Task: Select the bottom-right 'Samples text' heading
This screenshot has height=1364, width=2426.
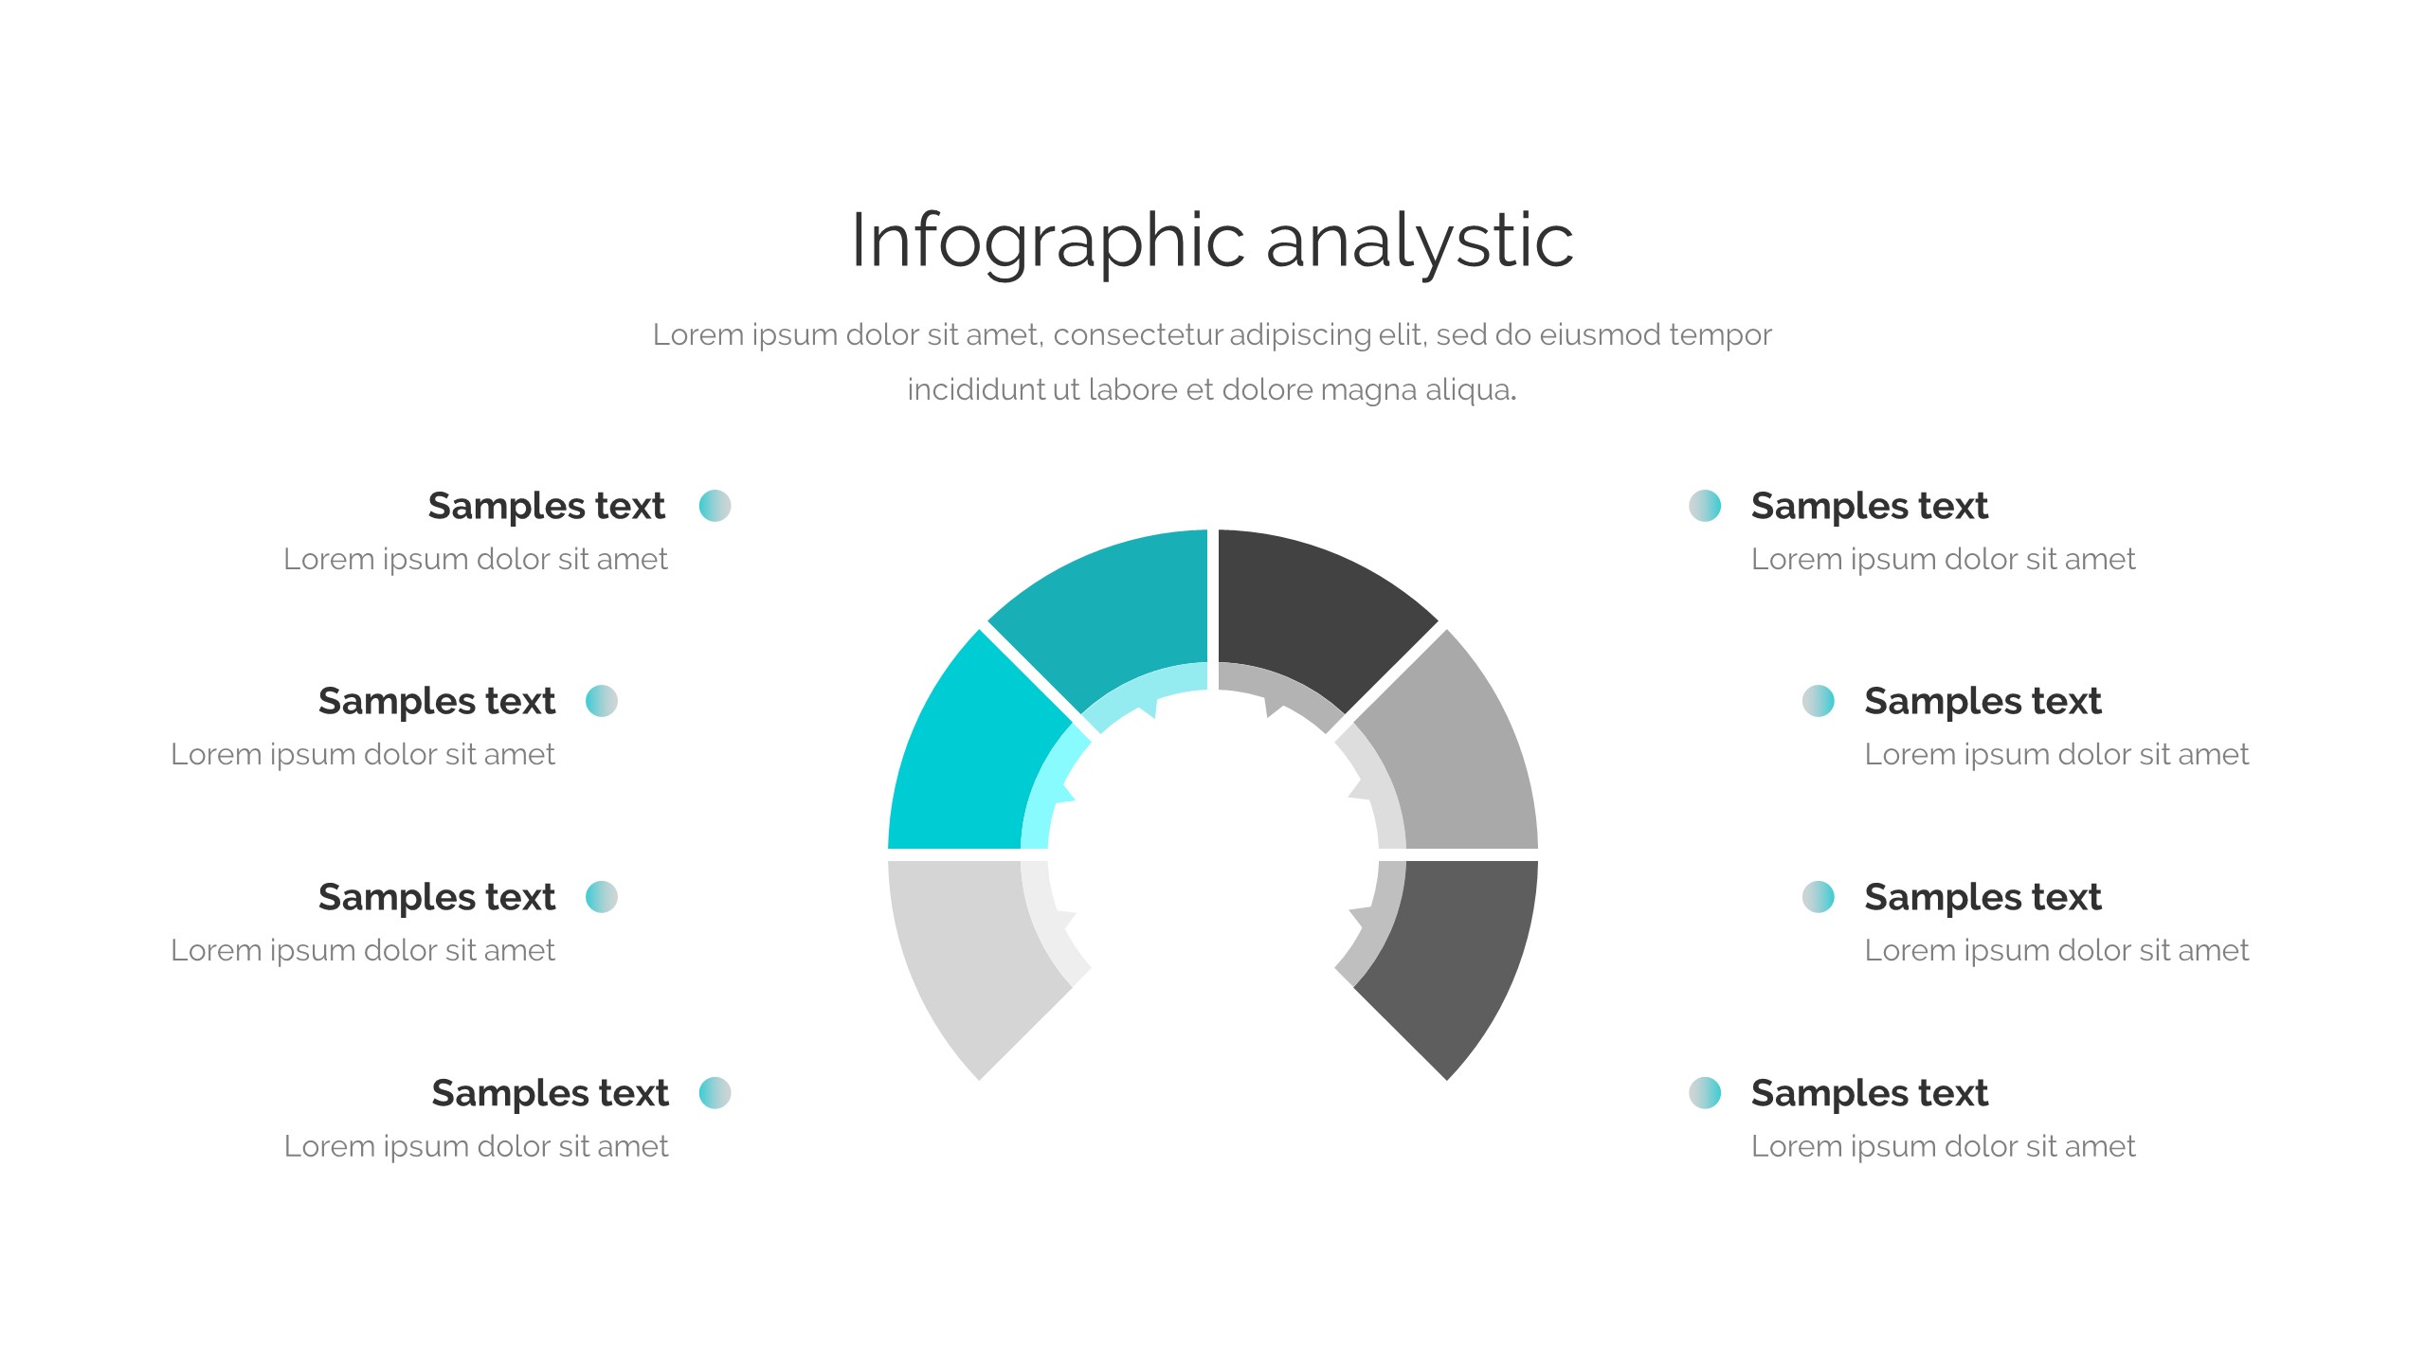Action: (1869, 1093)
